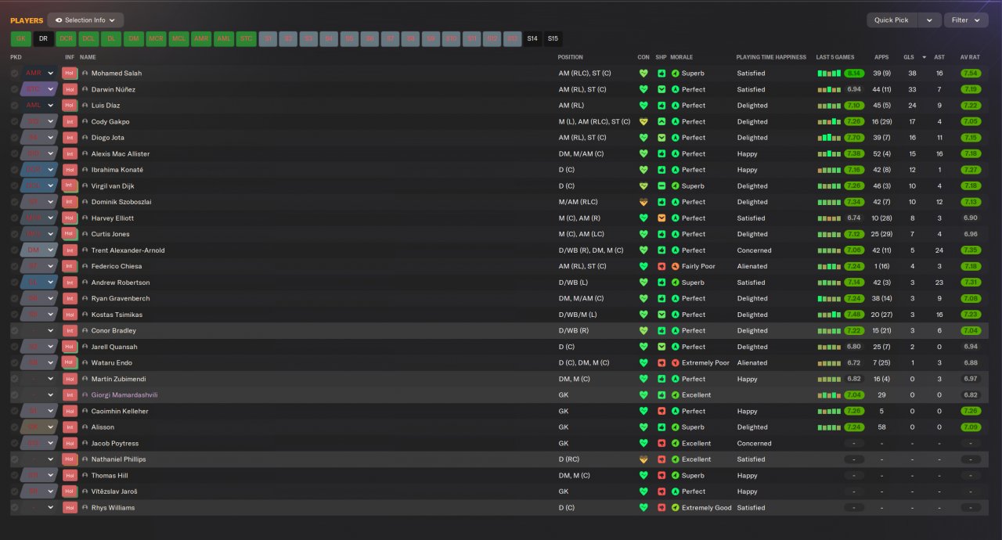Click the profile icon beside Luis Díaz
Viewport: 1002px width, 540px height.
[85, 106]
